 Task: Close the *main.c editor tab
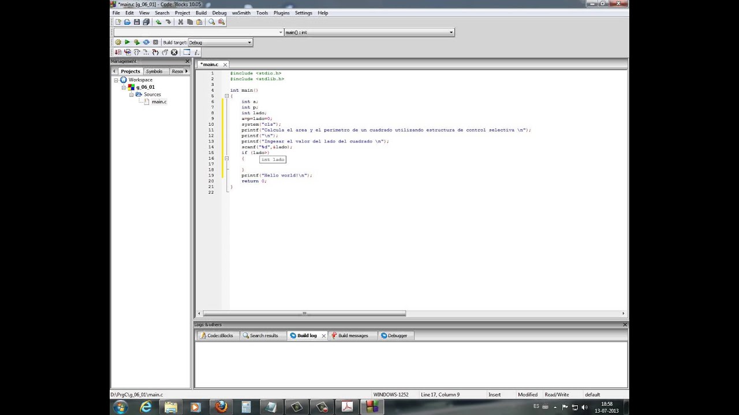click(225, 65)
